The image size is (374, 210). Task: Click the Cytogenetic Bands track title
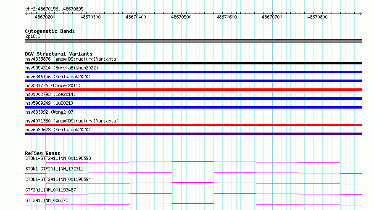pyautogui.click(x=50, y=31)
